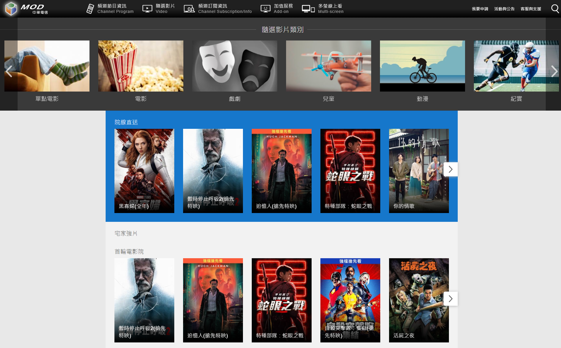This screenshot has height=348, width=561.
Task: Open 活動與公告 in the top menu
Action: coord(504,9)
